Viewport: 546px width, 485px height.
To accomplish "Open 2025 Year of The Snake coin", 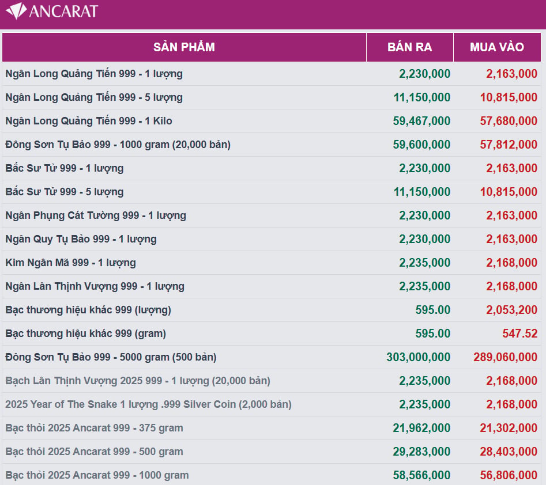I will [x=148, y=404].
